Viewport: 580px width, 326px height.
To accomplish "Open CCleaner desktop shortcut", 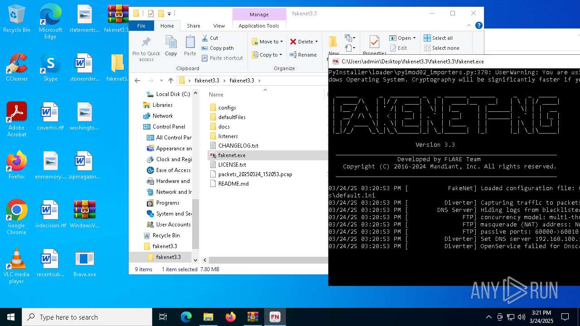I will click(x=17, y=68).
